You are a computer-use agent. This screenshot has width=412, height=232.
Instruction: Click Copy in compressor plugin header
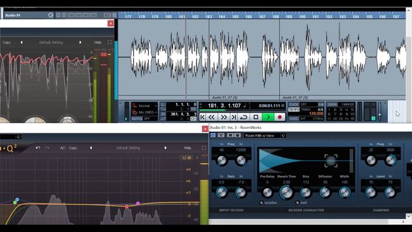click(x=6, y=43)
